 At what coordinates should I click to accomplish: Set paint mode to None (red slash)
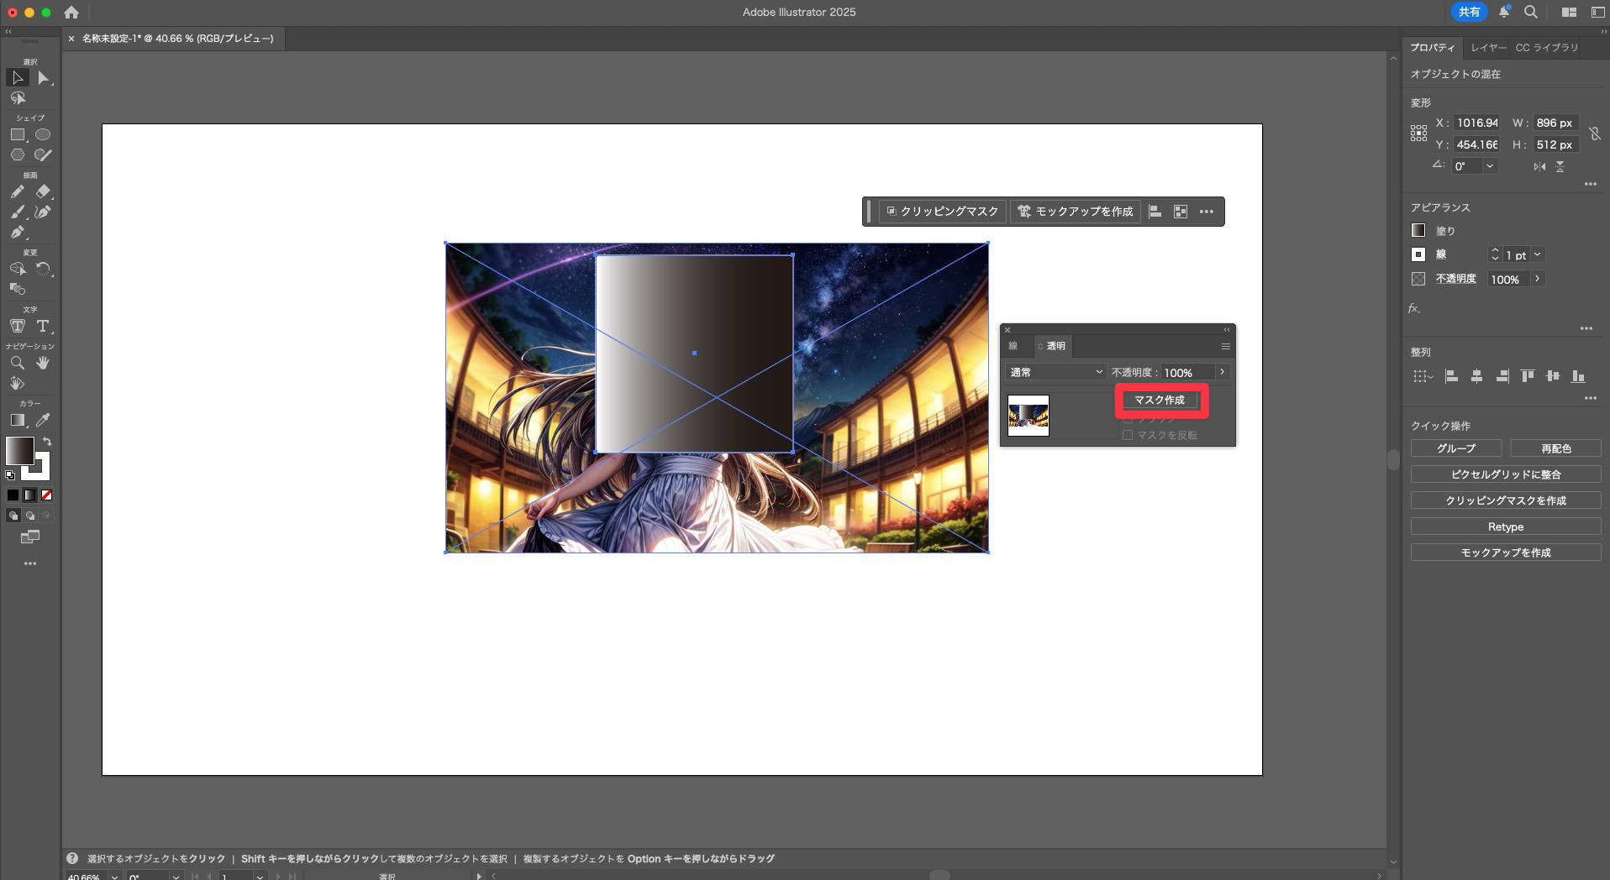(x=46, y=495)
